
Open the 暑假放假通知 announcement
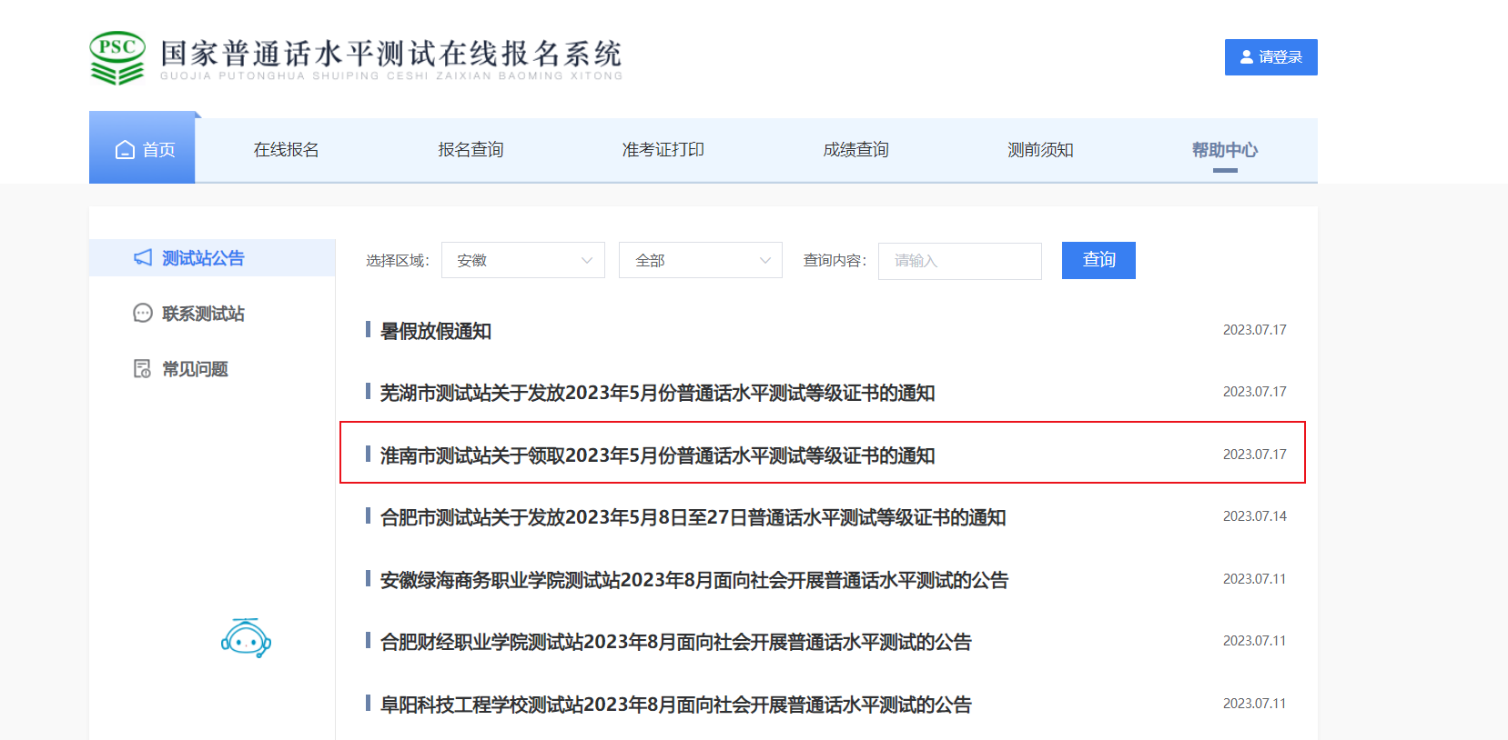(x=436, y=331)
